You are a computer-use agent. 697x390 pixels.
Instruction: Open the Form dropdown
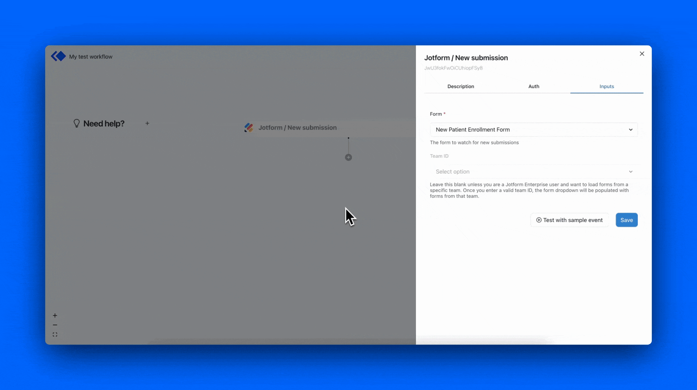(x=534, y=130)
